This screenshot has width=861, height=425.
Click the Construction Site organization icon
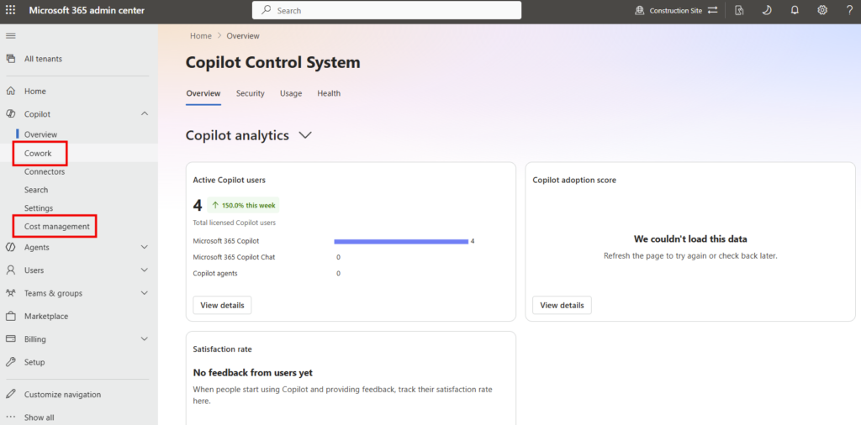pyautogui.click(x=640, y=10)
